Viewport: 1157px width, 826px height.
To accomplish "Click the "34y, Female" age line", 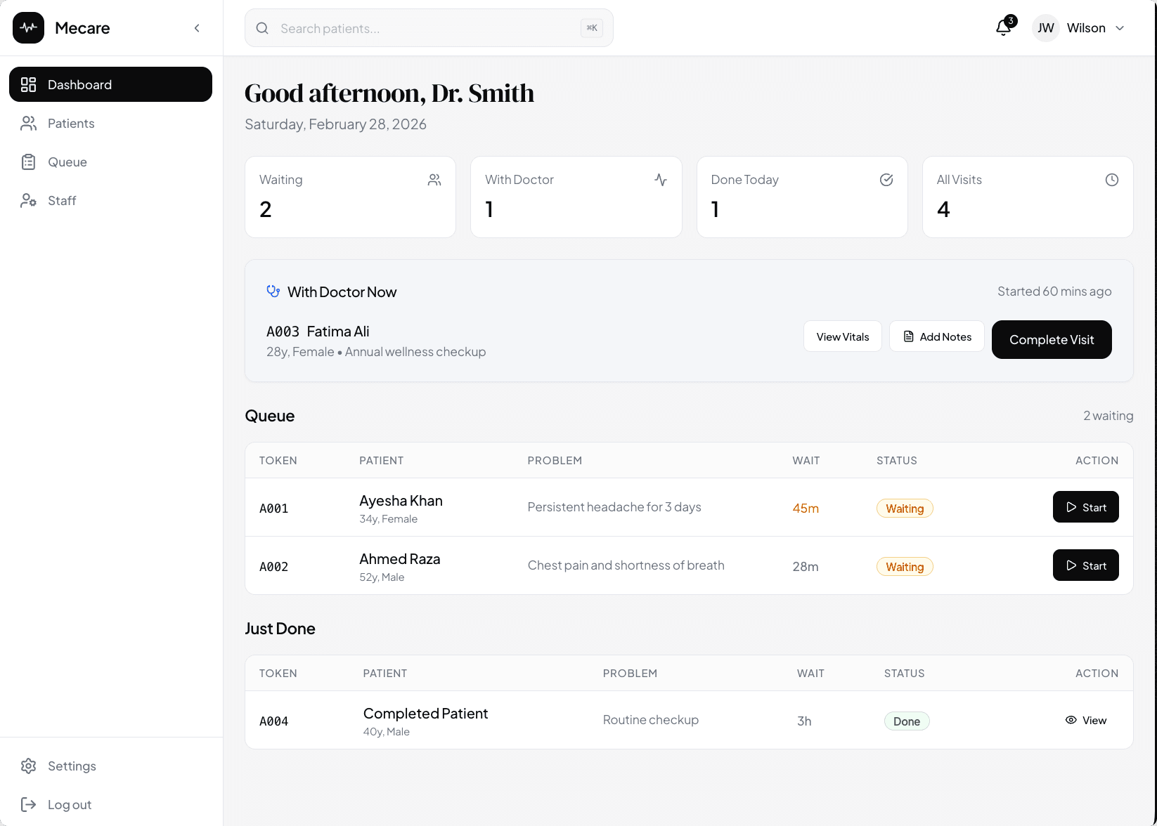I will coord(388,519).
